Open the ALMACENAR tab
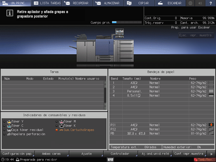Screen dimensions: 216x162 [x=109, y=3]
